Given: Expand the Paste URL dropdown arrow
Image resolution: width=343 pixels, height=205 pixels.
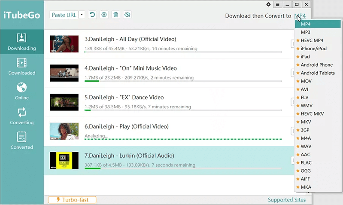Looking at the screenshot, I should (x=82, y=15).
